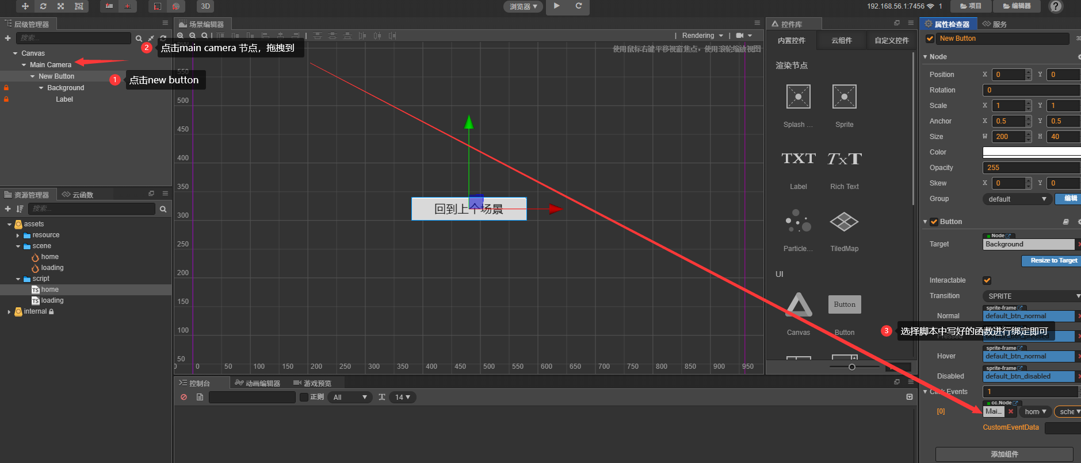Click the white Color swatch

[x=1032, y=152]
